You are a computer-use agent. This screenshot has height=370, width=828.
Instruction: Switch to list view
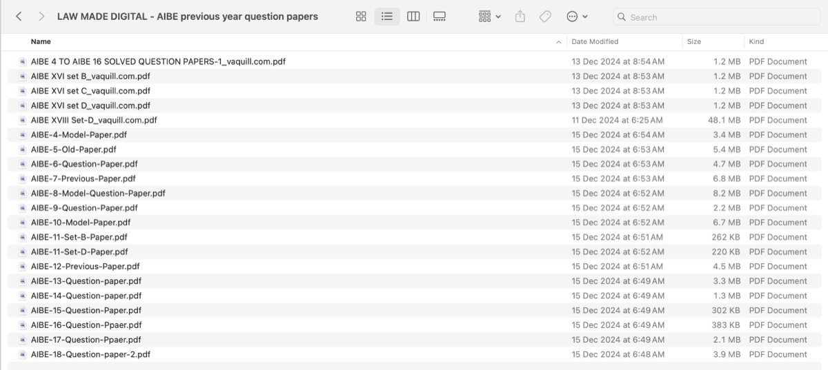(387, 17)
